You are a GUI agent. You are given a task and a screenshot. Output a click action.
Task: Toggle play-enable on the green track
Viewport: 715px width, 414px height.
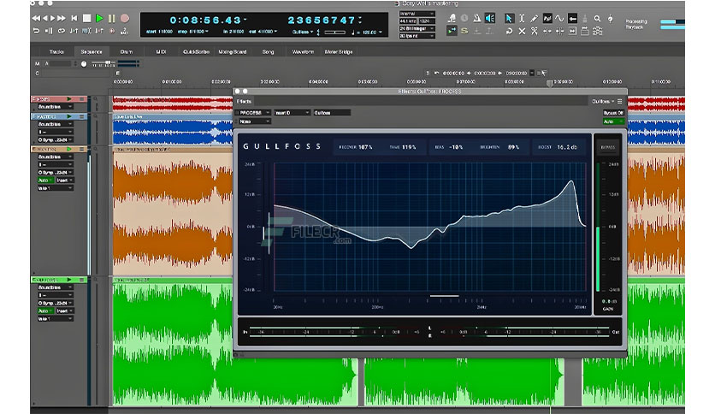[69, 280]
